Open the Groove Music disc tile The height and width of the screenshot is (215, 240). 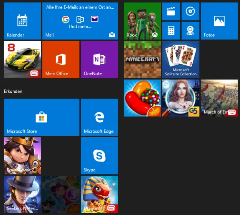(x=190, y=11)
